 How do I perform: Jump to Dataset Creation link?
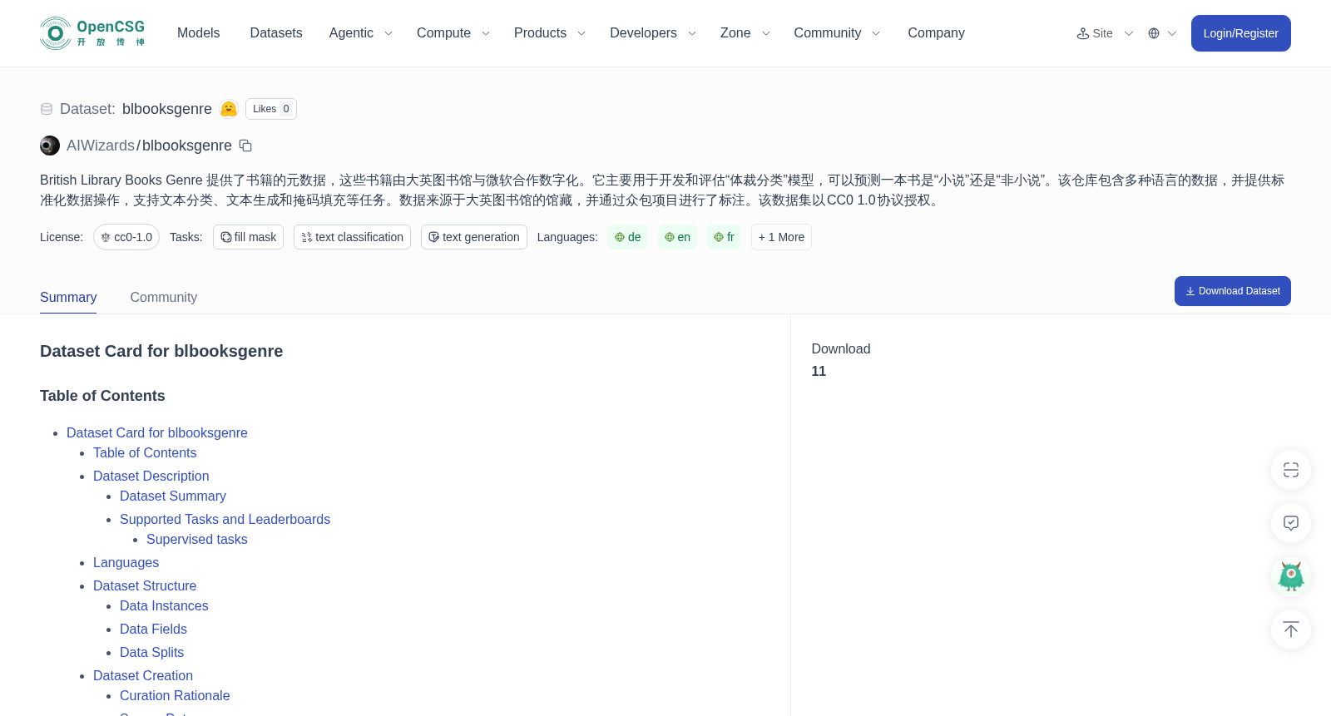(143, 675)
